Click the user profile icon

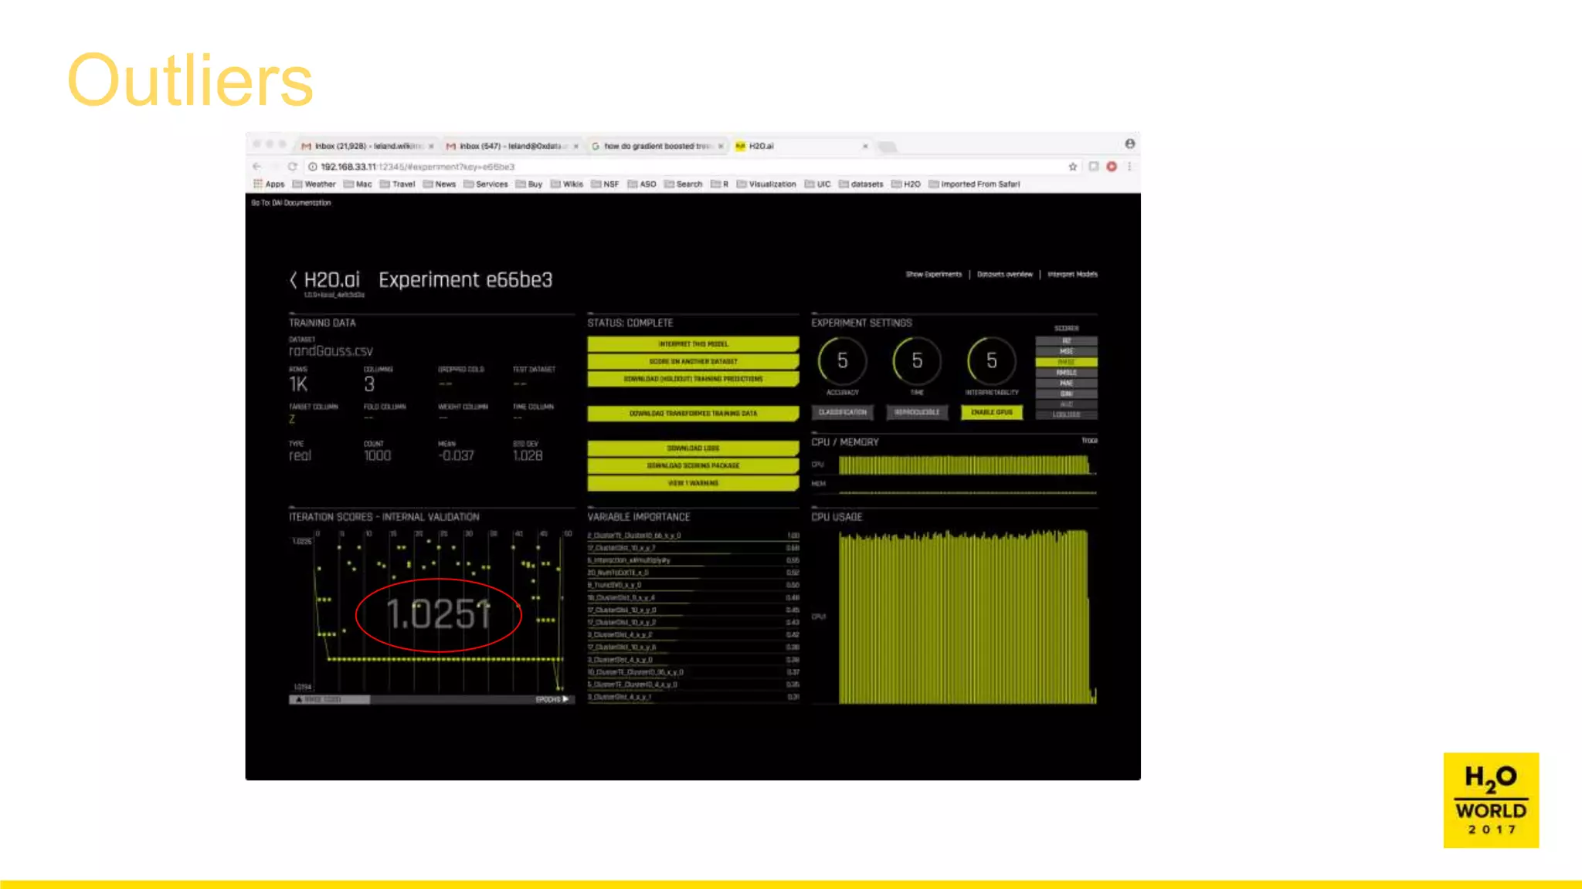tap(1129, 144)
